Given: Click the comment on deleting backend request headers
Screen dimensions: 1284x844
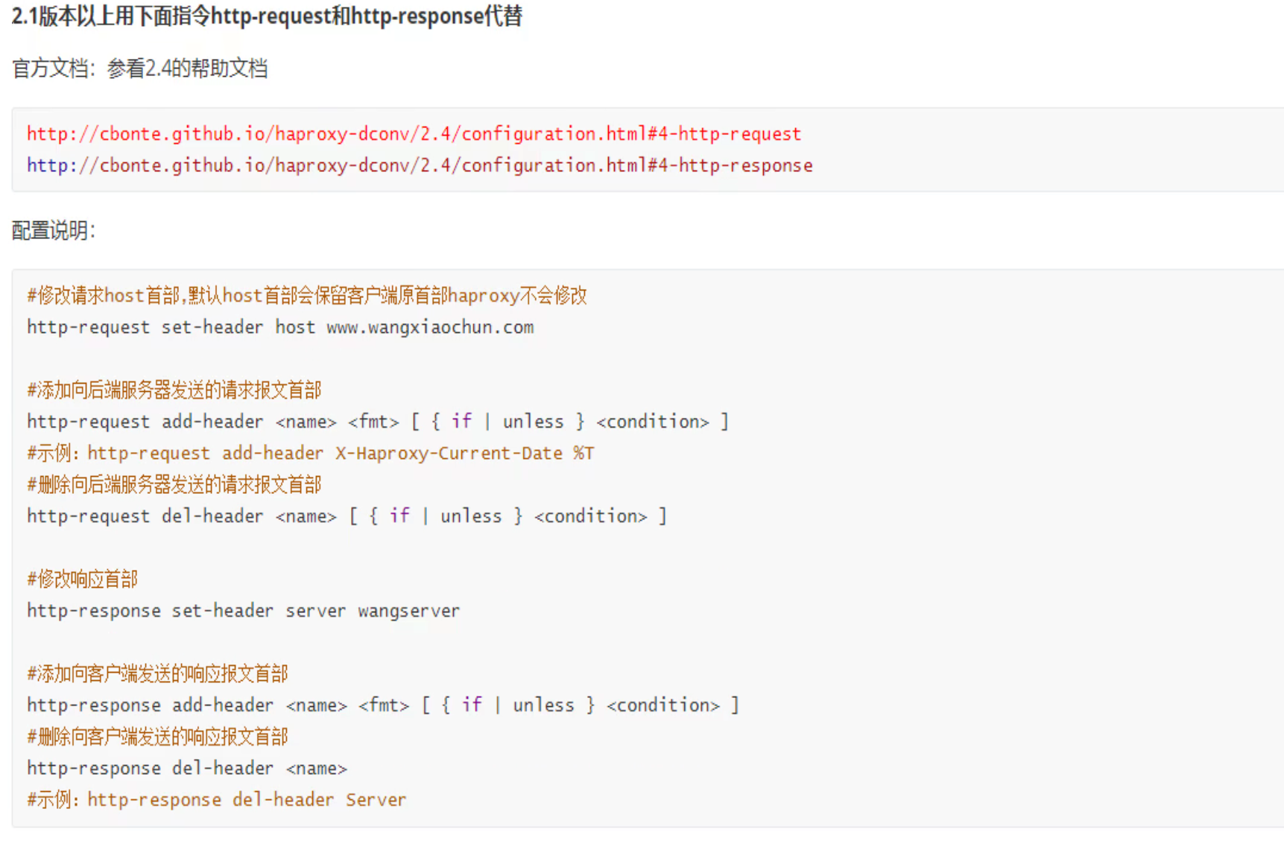Looking at the screenshot, I should [x=174, y=485].
